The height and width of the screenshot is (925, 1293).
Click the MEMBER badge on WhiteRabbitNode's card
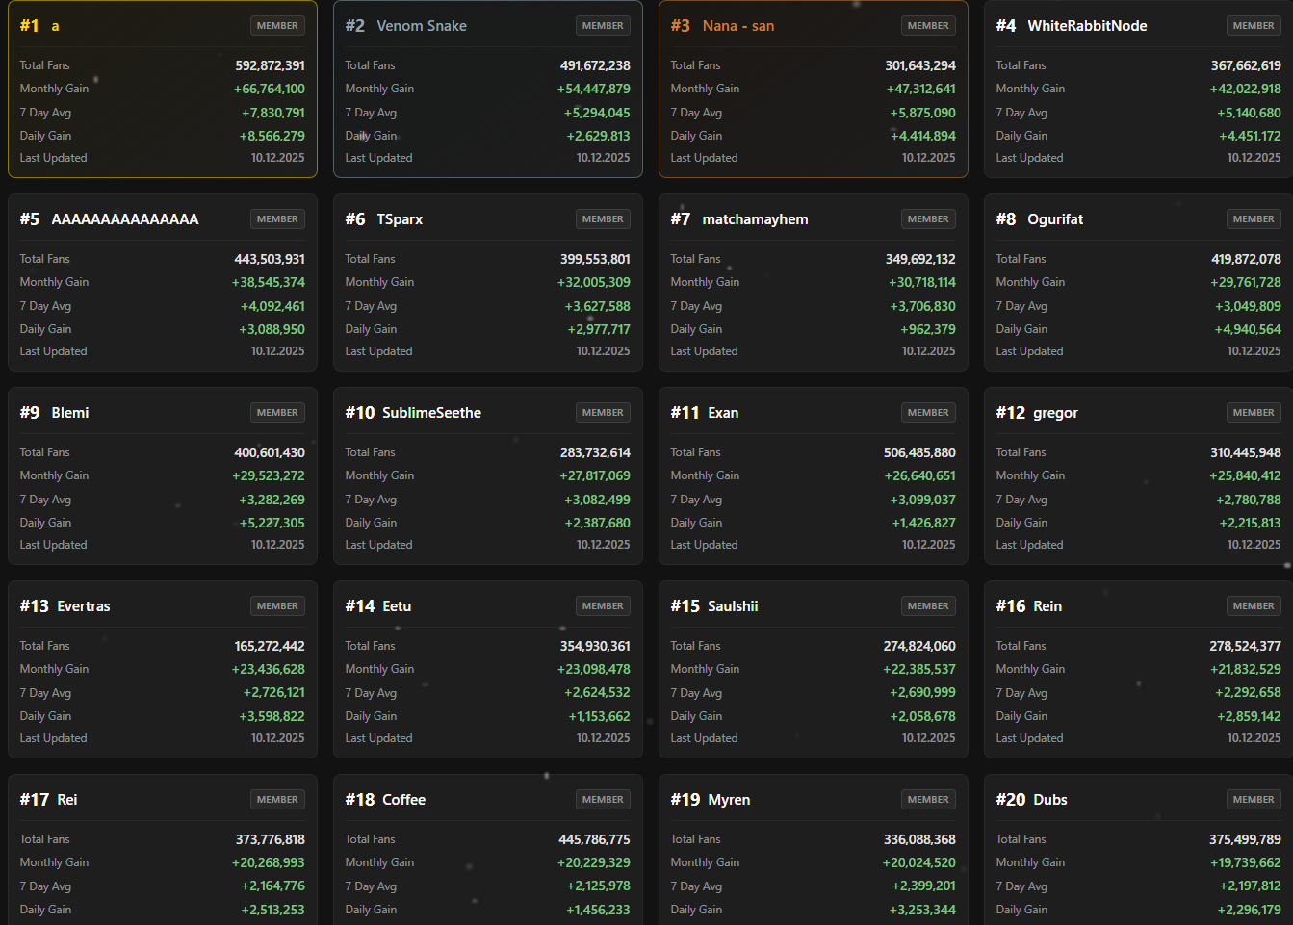click(x=1254, y=26)
